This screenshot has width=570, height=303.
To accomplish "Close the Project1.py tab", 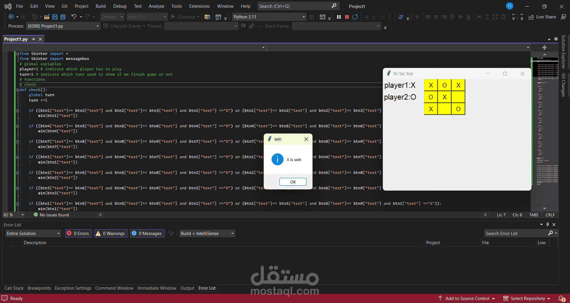I will (x=40, y=39).
